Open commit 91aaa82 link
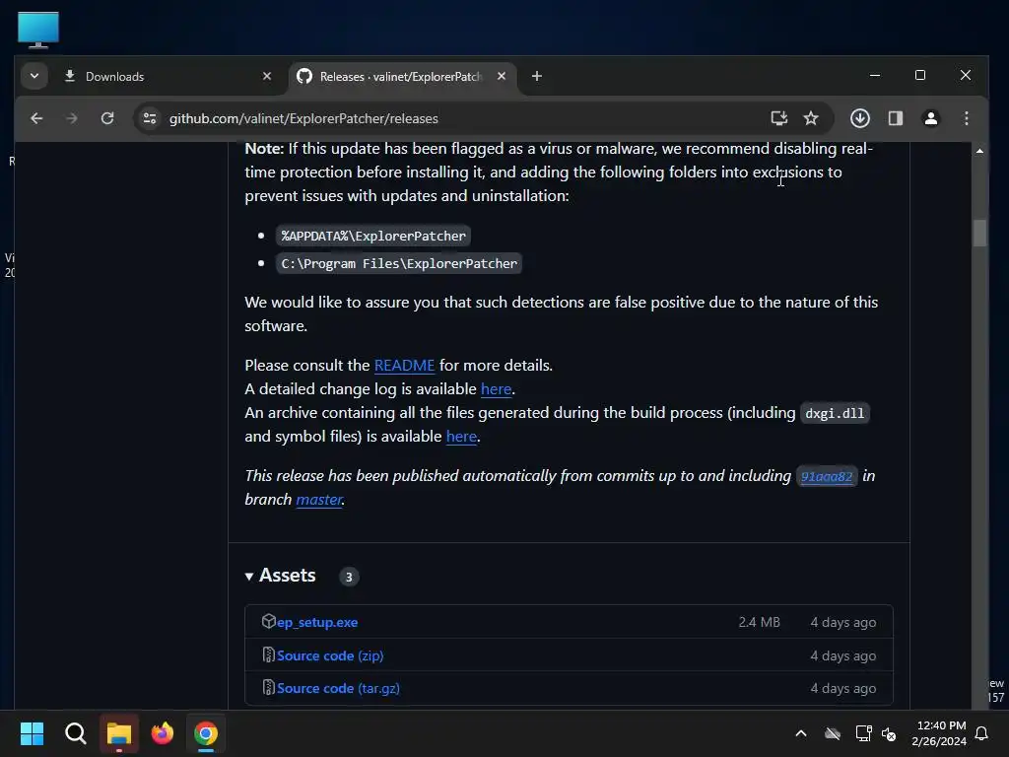This screenshot has height=757, width=1009. (827, 476)
